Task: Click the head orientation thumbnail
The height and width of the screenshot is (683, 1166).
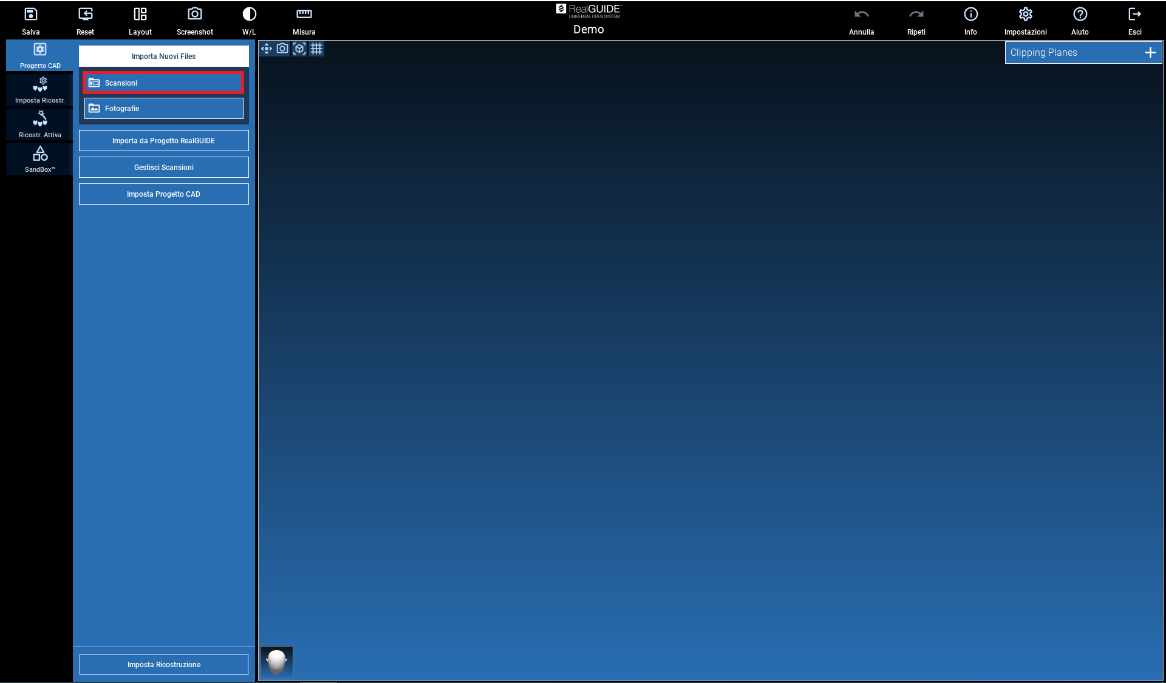Action: click(277, 662)
